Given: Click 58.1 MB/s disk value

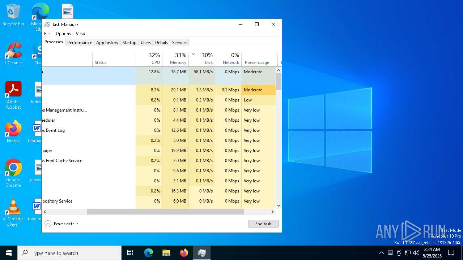Looking at the screenshot, I should click(x=203, y=72).
